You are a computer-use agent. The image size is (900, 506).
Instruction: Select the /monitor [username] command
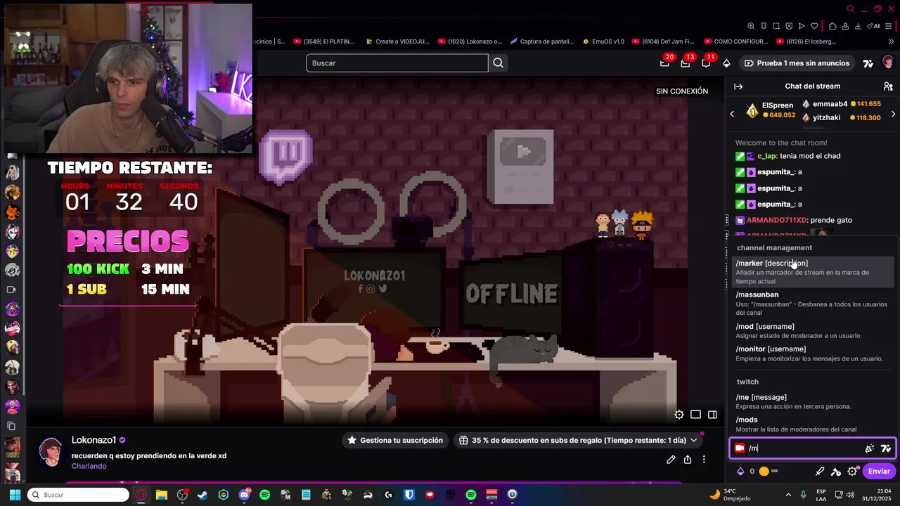[812, 353]
